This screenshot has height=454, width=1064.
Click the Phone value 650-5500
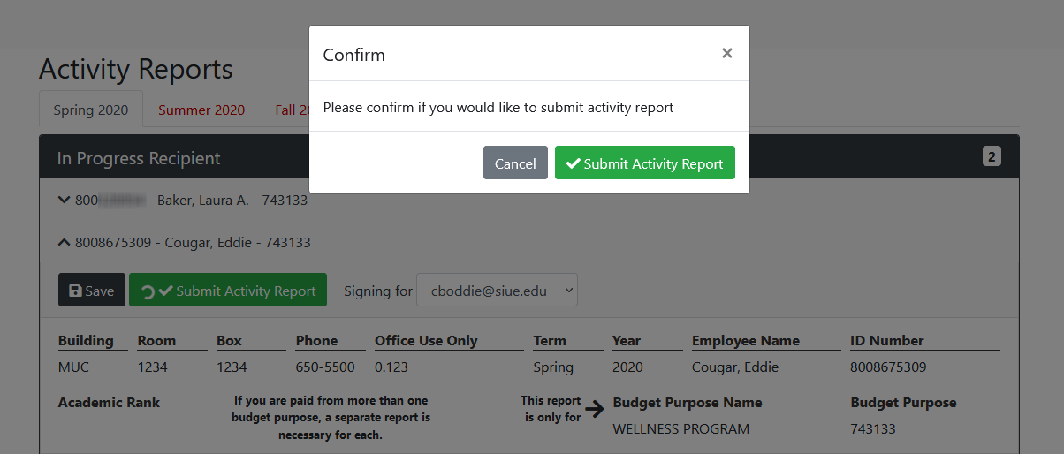(325, 367)
